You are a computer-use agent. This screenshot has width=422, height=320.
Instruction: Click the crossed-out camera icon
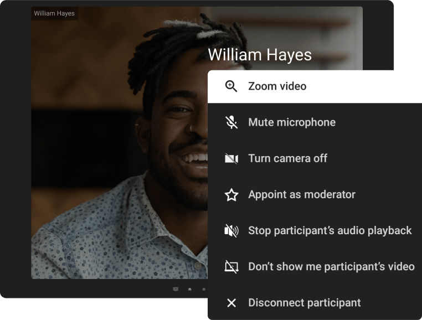(x=231, y=159)
